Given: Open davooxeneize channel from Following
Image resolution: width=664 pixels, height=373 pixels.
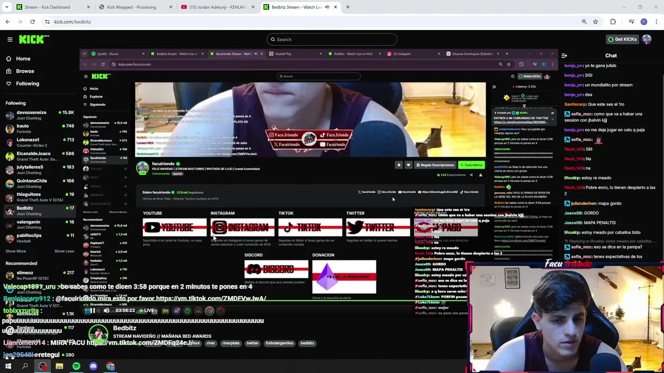Looking at the screenshot, I should (x=40, y=115).
